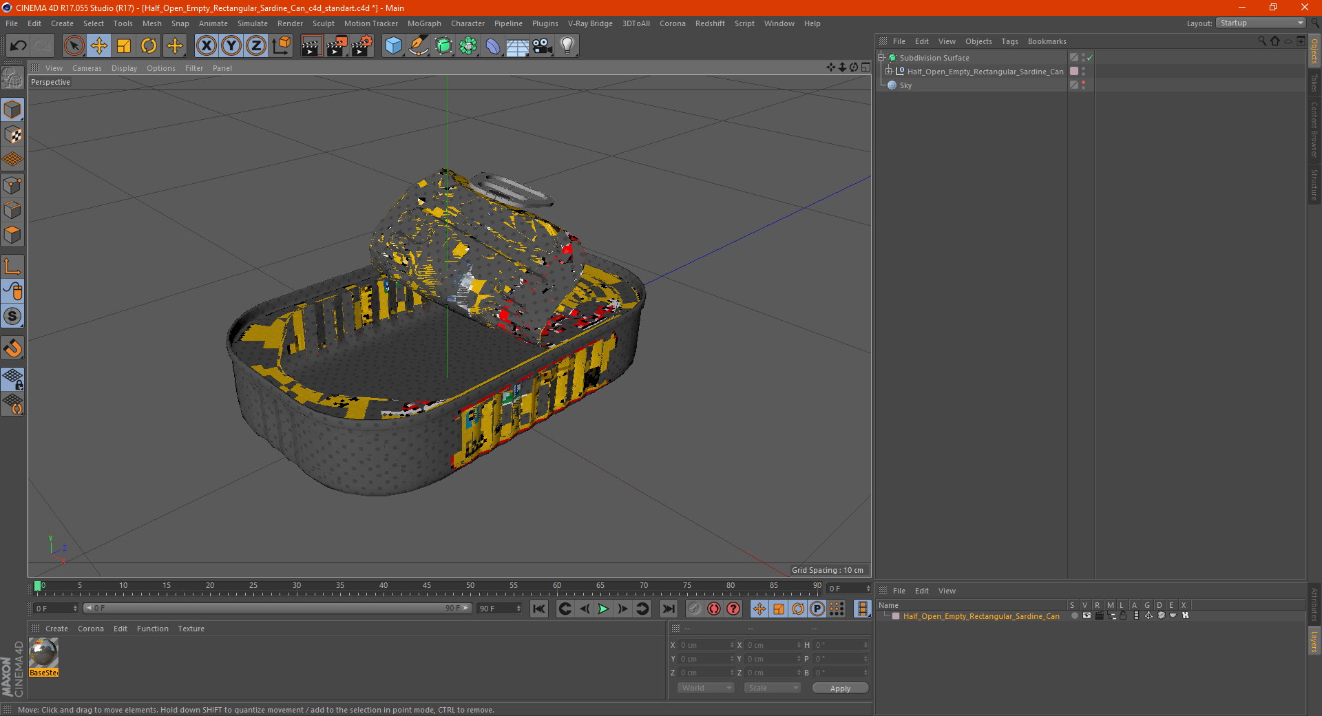
Task: Open material manager Texture menu
Action: [x=191, y=629]
